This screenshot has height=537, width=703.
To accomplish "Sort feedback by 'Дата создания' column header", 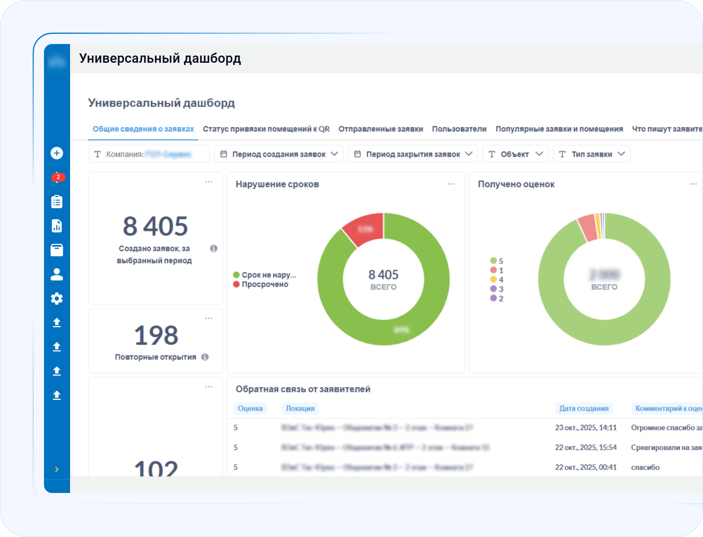I will [x=584, y=408].
